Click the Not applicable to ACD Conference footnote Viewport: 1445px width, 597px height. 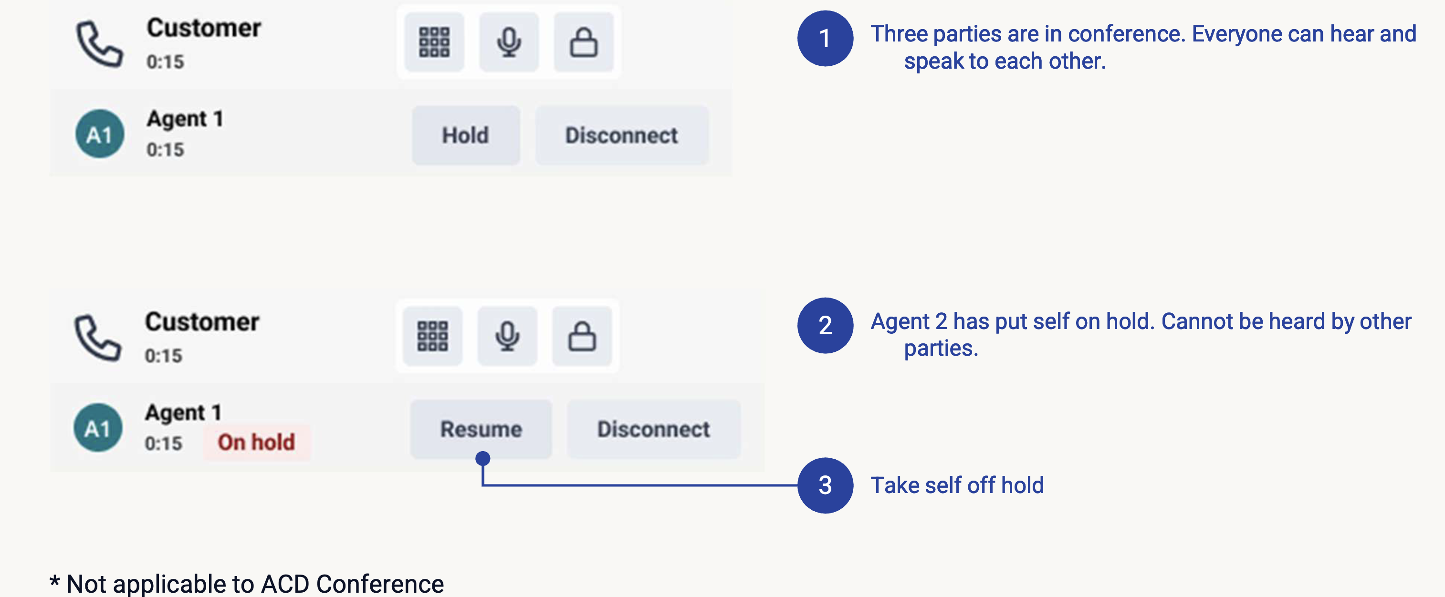point(247,584)
